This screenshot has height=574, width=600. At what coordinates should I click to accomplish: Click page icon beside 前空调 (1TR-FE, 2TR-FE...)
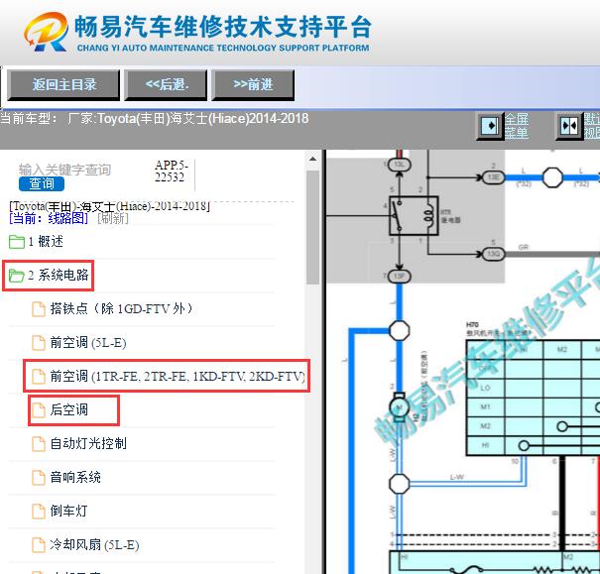[39, 377]
